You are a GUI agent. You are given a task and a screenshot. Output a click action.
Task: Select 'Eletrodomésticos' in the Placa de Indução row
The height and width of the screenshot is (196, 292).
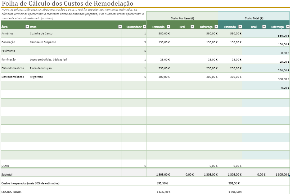[13, 68]
